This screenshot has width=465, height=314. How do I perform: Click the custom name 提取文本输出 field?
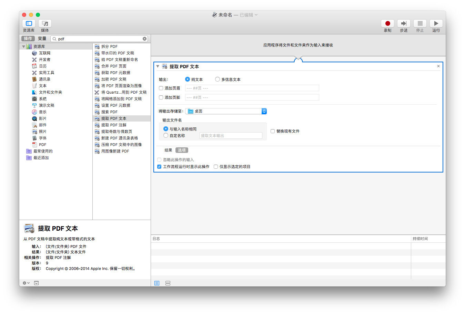[231, 136]
